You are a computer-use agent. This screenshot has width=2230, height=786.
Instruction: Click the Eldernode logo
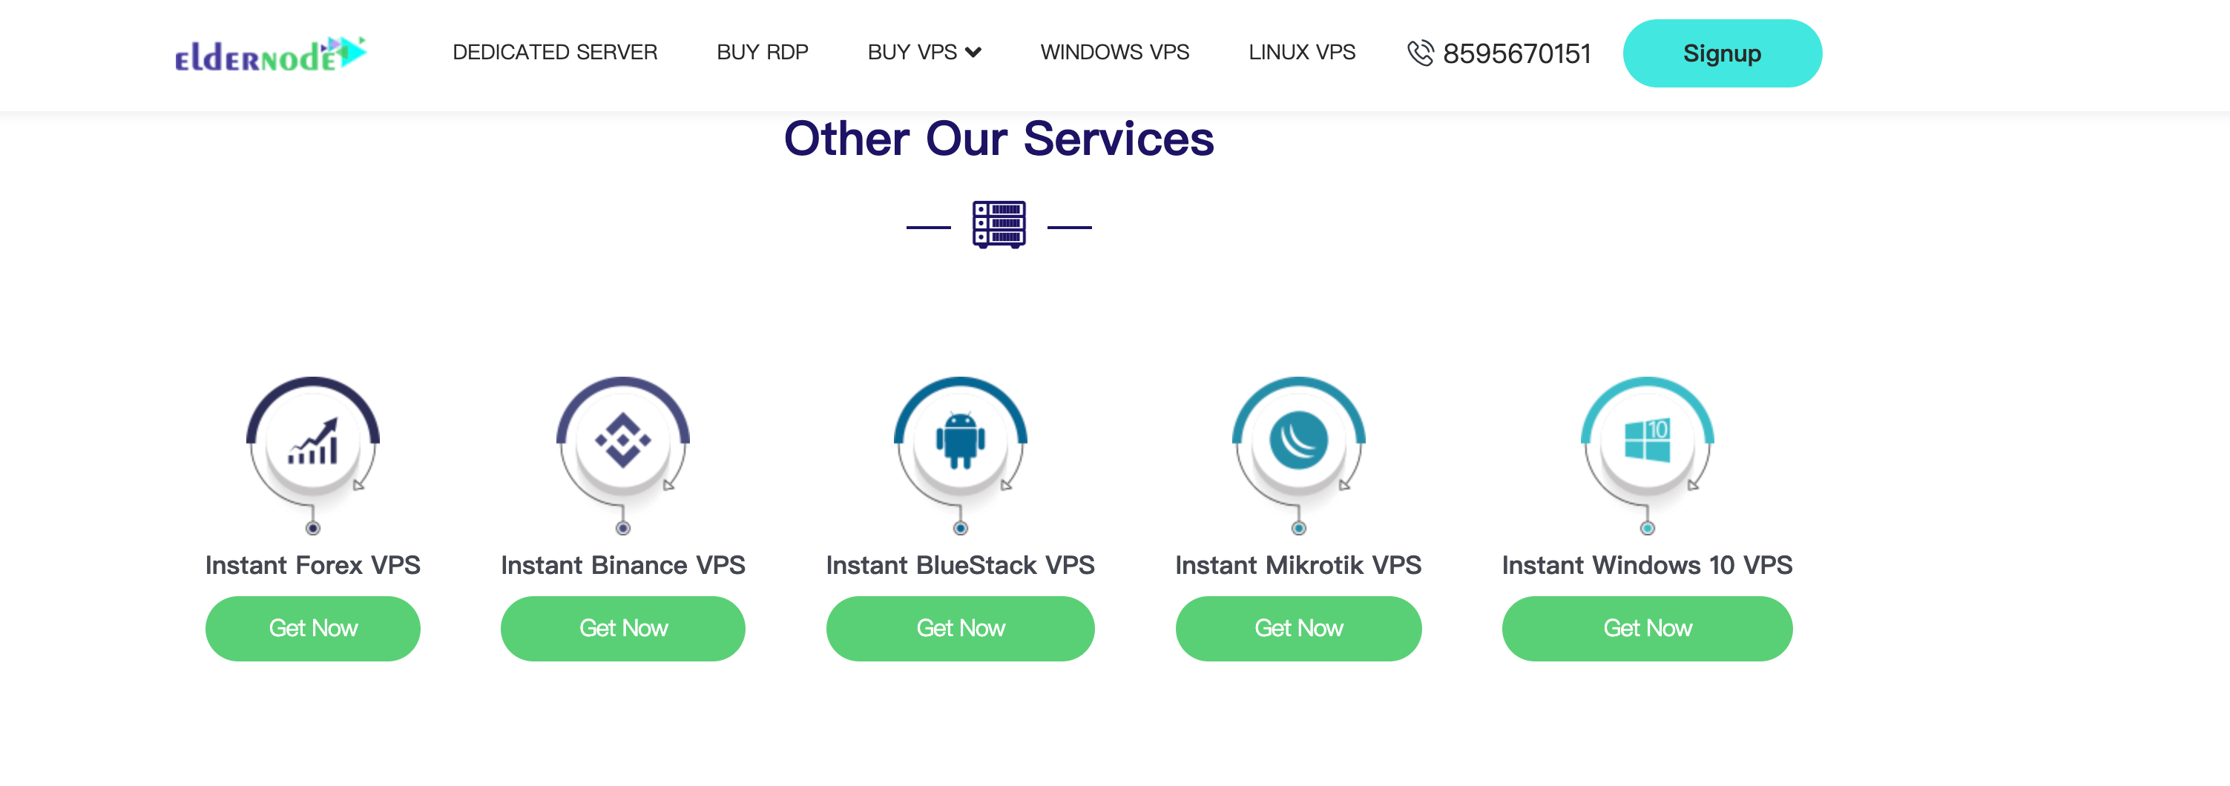(x=270, y=53)
